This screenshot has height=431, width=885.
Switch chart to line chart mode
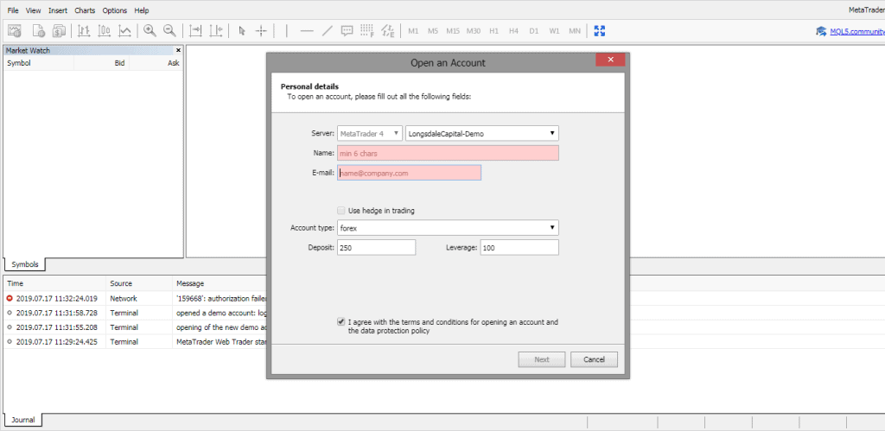coord(125,31)
